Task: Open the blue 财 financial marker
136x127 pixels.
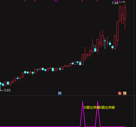Action: (x=60, y=93)
